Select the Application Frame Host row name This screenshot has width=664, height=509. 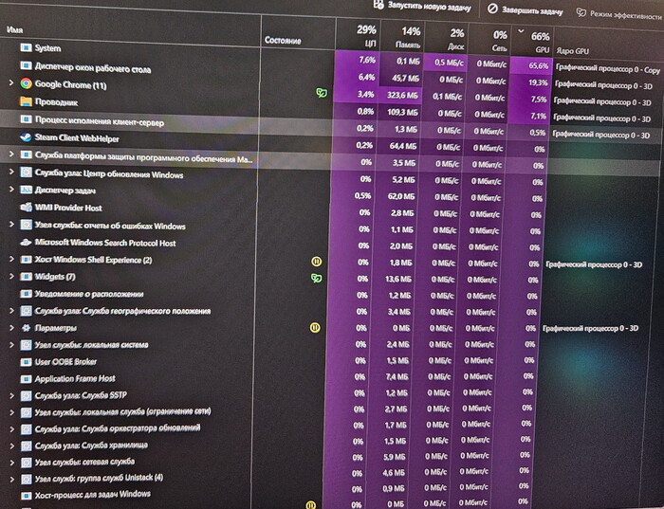(x=75, y=379)
